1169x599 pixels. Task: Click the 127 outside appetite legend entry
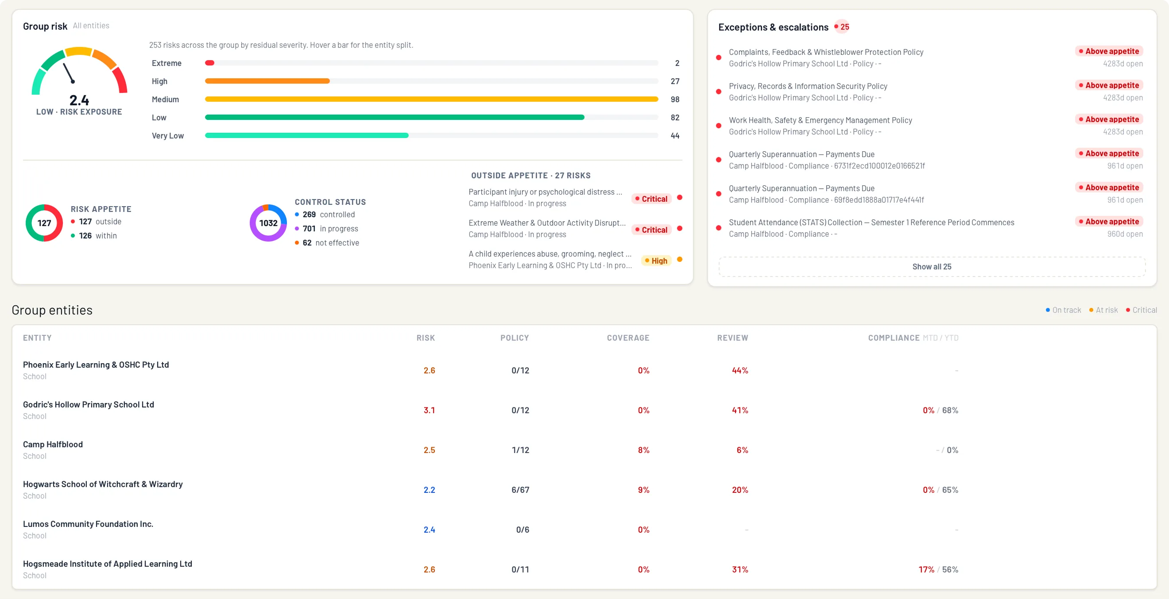click(x=96, y=222)
